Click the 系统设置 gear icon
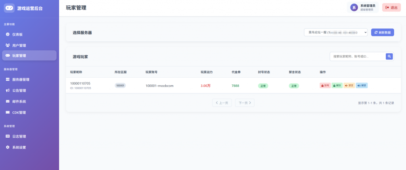406x170 pixels. pos(8,148)
